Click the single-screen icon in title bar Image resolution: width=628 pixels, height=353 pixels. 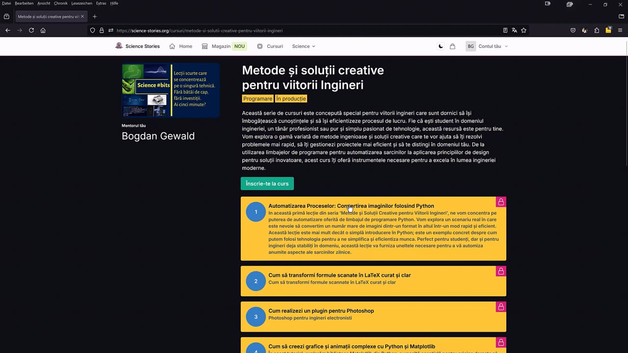tap(548, 4)
